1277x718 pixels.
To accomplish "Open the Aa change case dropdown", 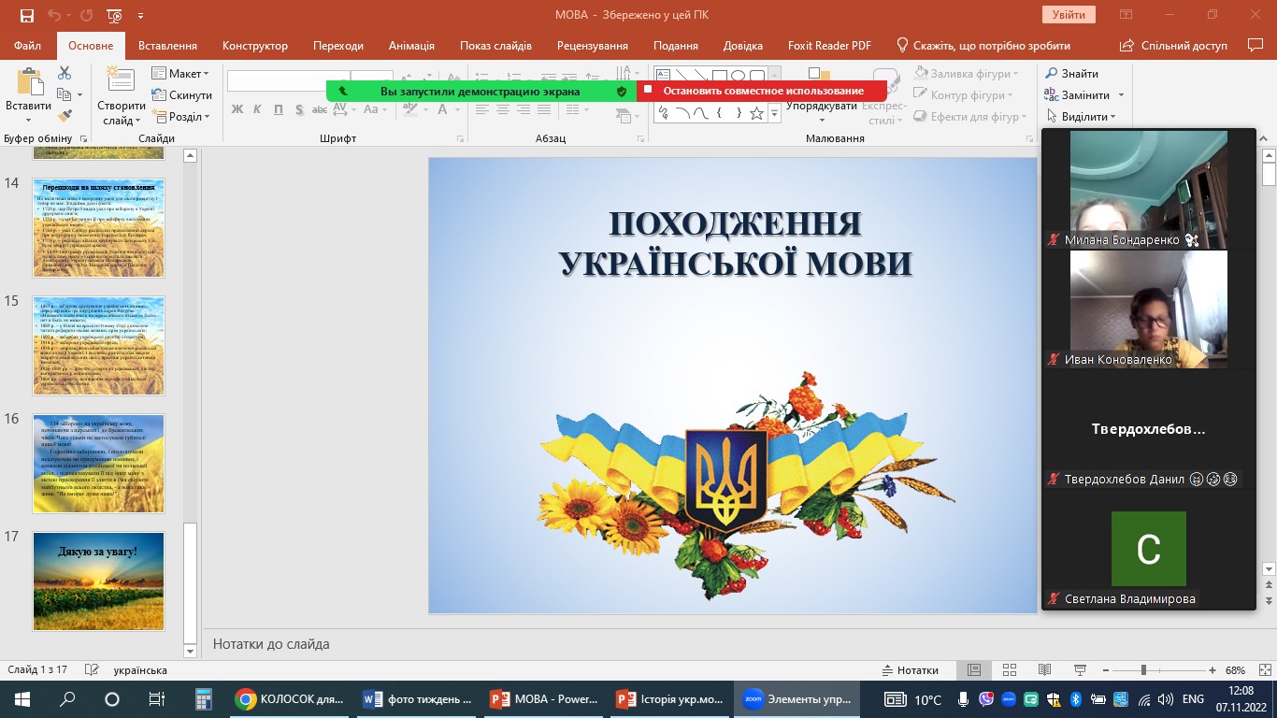I will pos(375,109).
